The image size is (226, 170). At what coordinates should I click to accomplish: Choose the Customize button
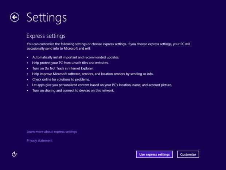(x=188, y=154)
